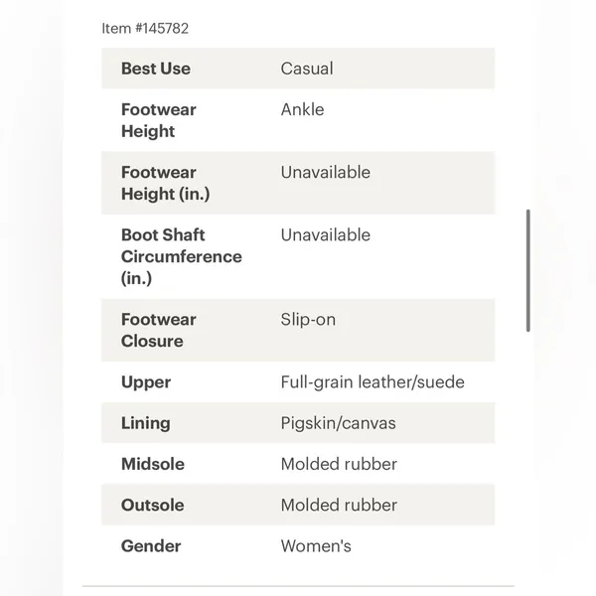Select the Footwear Height (in.) label
Image resolution: width=596 pixels, height=596 pixels.
[165, 183]
